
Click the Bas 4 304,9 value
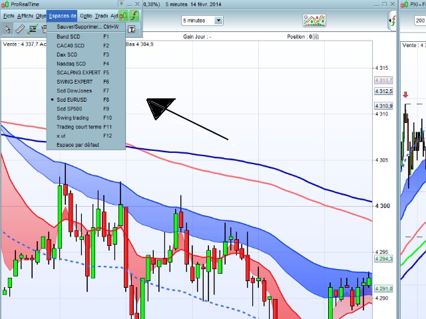pyautogui.click(x=140, y=45)
